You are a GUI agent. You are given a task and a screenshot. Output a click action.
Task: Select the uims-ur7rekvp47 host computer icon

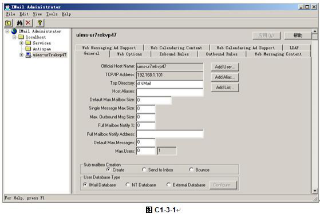coord(28,55)
